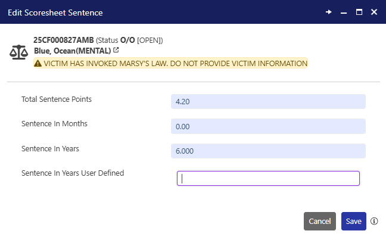Maximize the Edit Scoresheet Sentence dialog
386x240 pixels.
[359, 12]
